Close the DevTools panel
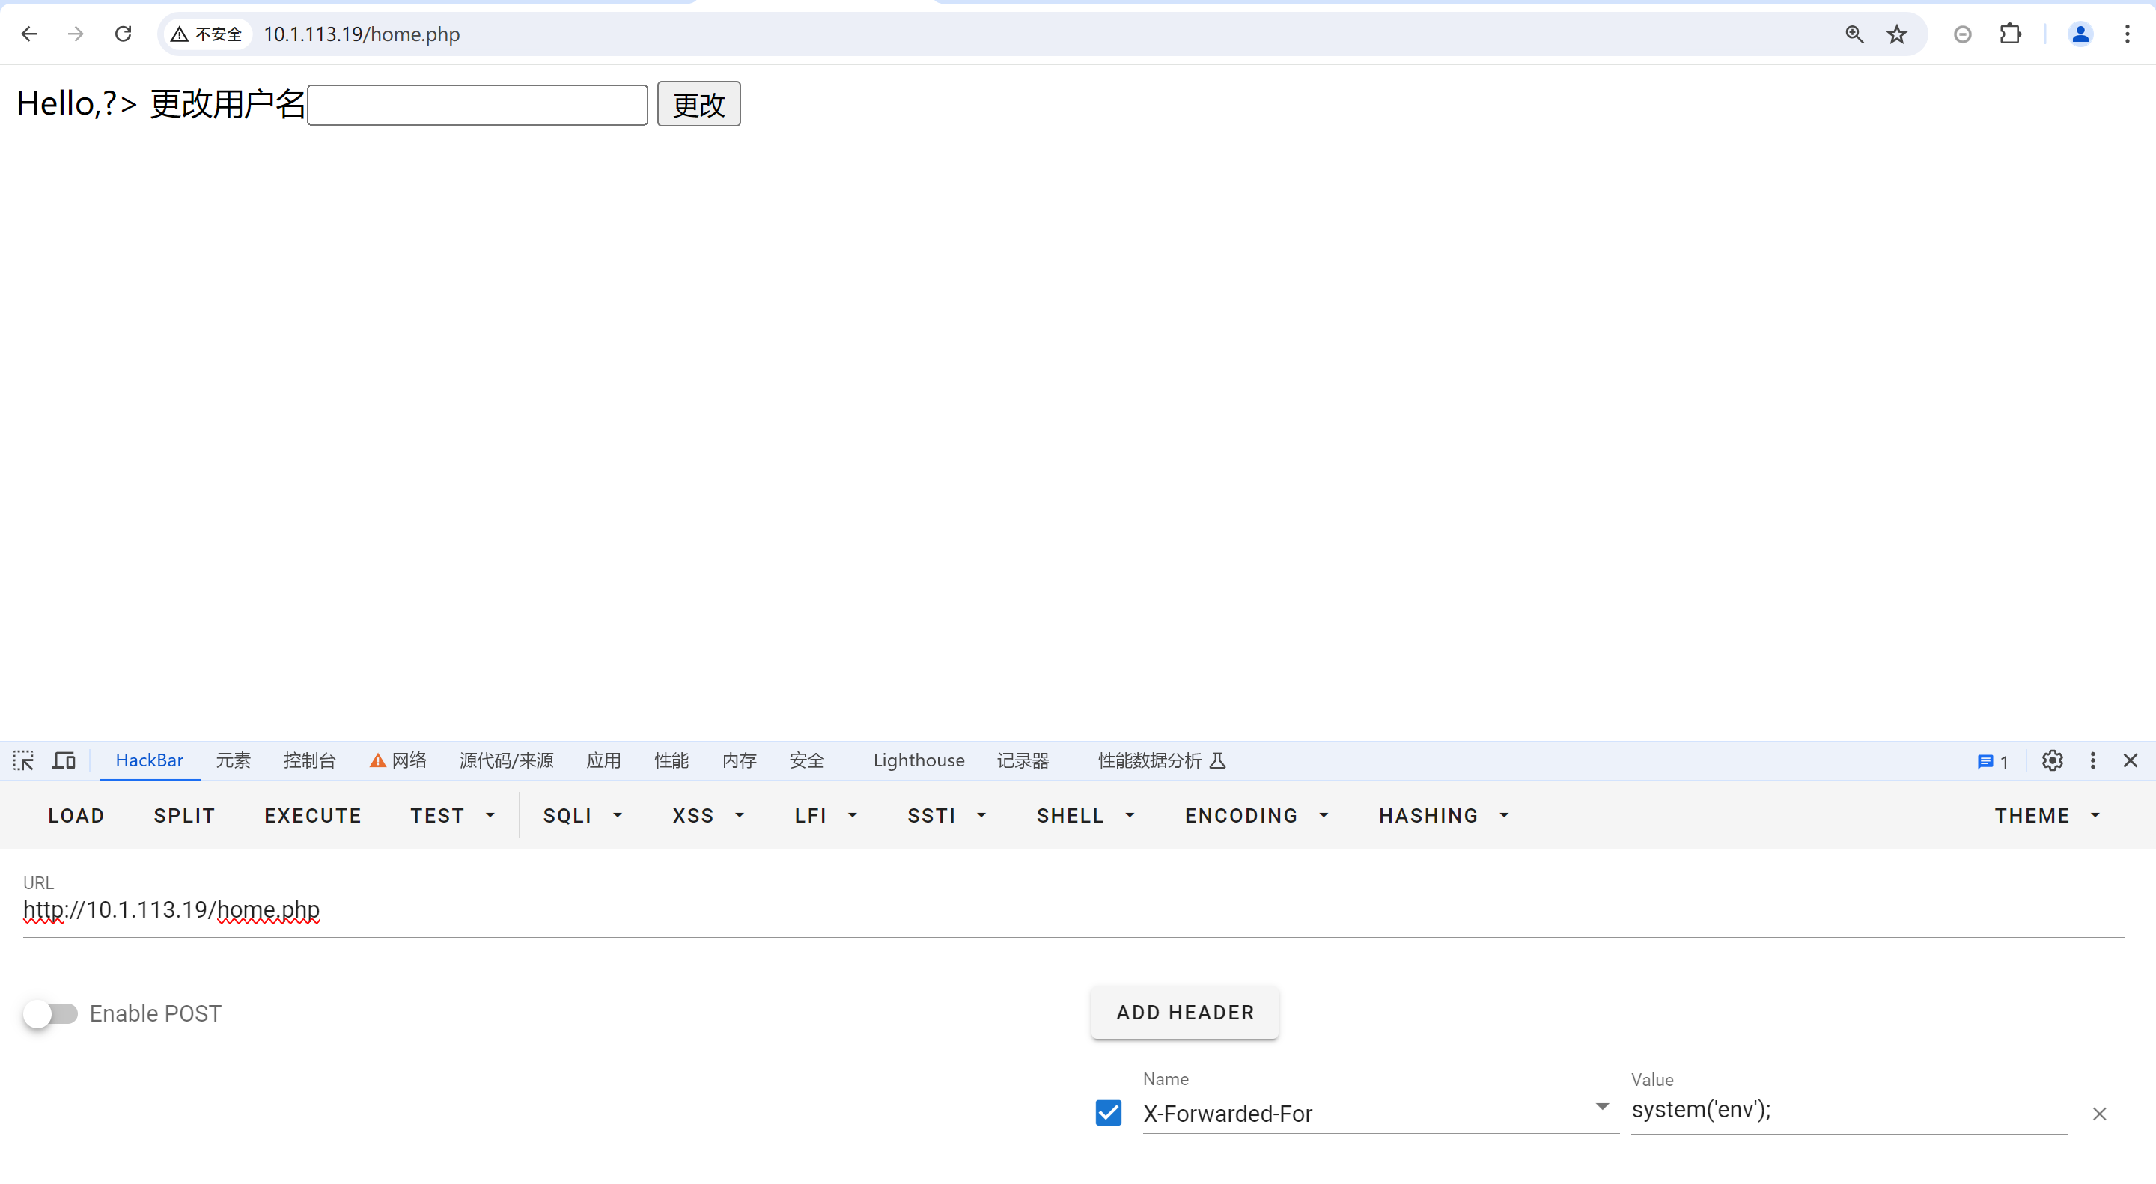 [2130, 760]
